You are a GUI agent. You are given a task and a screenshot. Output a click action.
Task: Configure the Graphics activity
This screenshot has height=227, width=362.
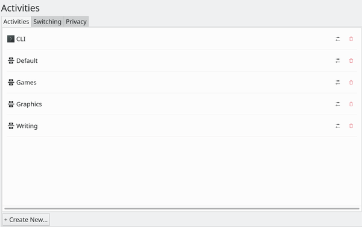[x=338, y=104]
